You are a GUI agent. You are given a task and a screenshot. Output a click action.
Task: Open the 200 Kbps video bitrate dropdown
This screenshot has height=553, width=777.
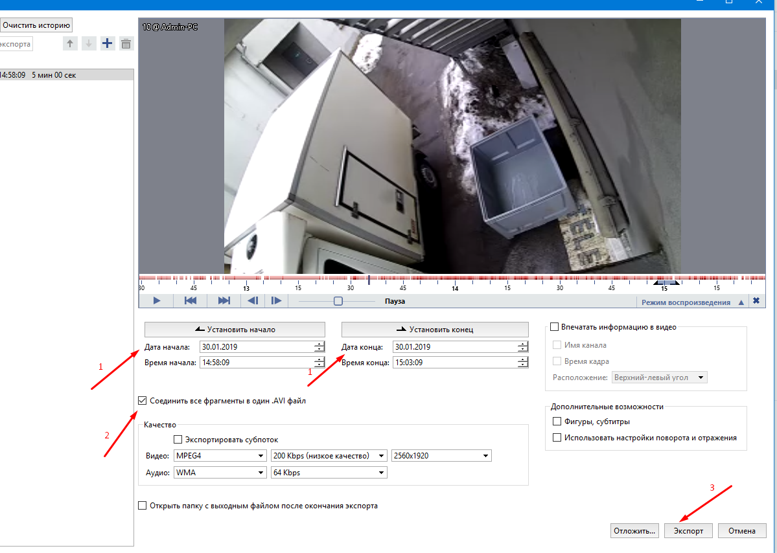point(329,456)
